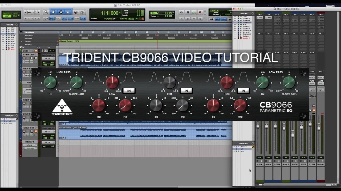Screen dimensions: 341x191
Task: Click the Stop transport button
Action: pos(188,12)
